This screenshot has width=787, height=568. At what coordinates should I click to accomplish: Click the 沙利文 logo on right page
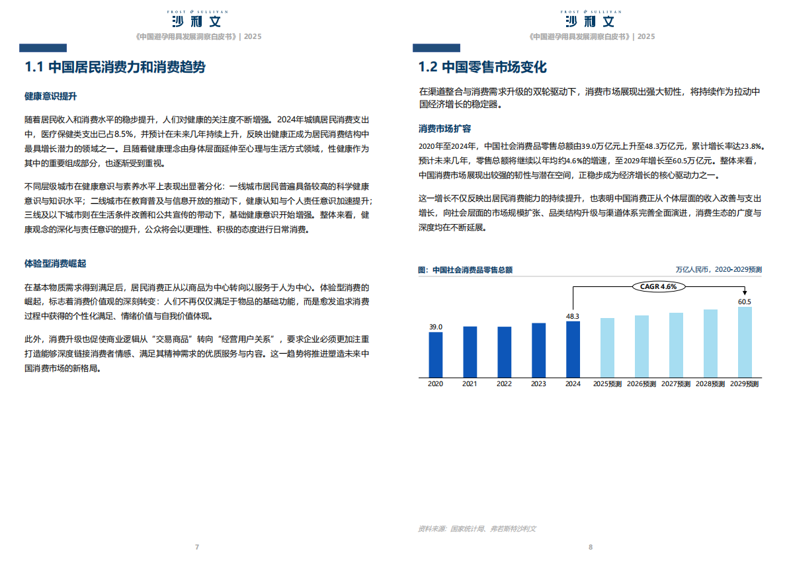(590, 20)
